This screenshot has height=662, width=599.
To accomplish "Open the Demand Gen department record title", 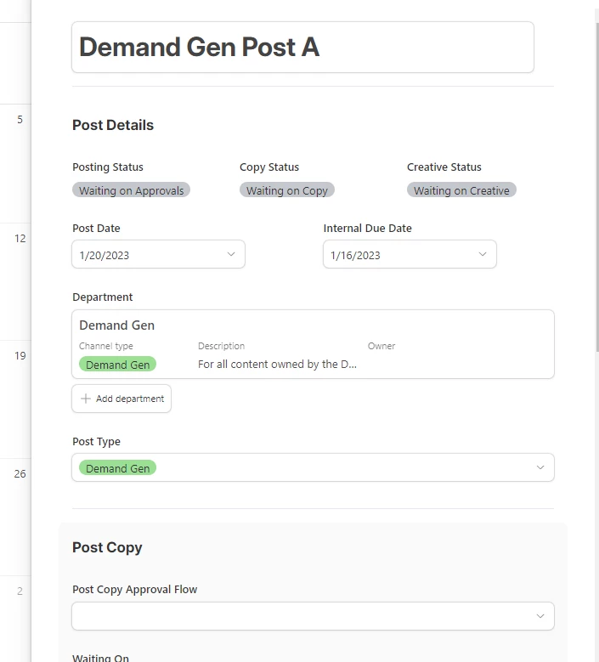I will [x=117, y=325].
